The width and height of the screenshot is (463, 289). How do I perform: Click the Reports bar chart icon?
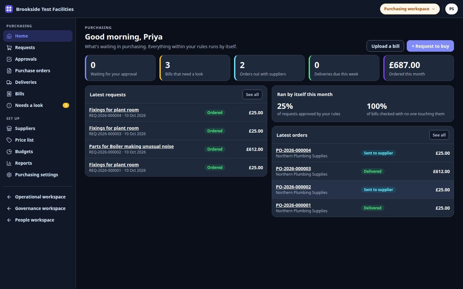[x=9, y=163]
